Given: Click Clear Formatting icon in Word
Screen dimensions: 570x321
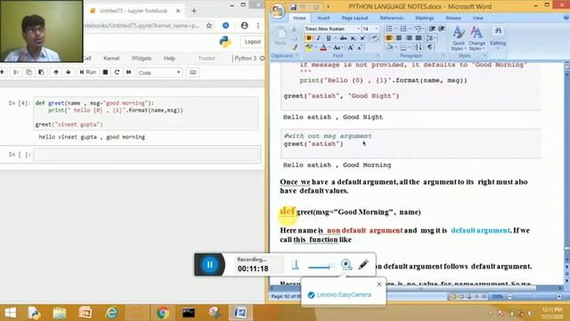Looking at the screenshot, I should point(374,37).
